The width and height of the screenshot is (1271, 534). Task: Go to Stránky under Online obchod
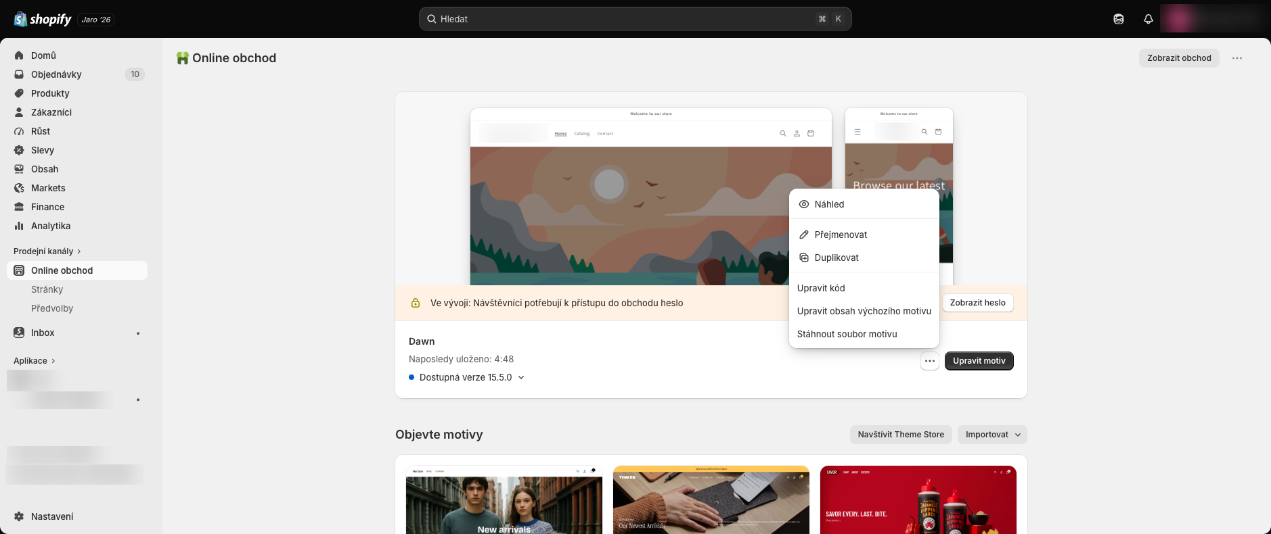47,289
